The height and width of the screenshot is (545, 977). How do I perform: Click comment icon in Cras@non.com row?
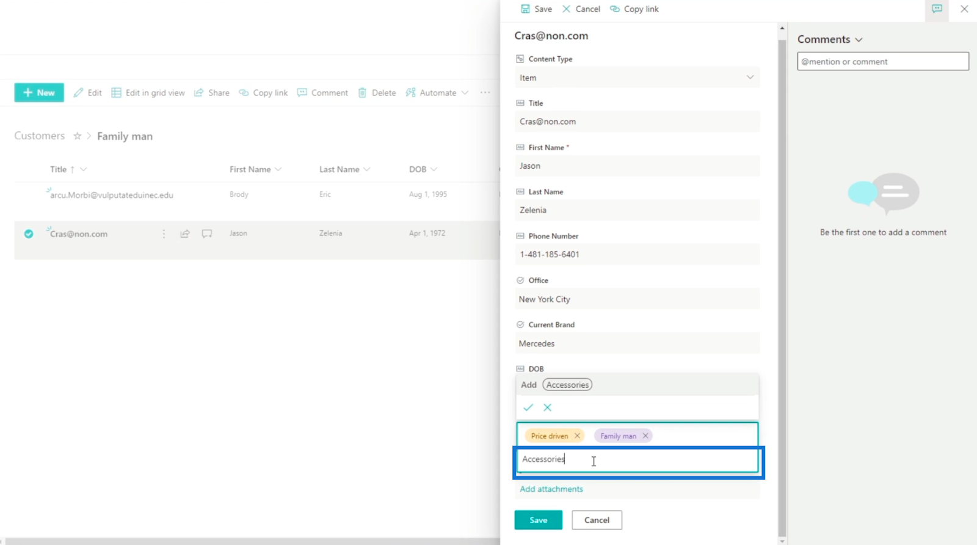click(207, 234)
